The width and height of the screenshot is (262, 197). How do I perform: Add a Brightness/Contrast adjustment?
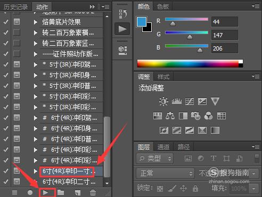click(163, 101)
